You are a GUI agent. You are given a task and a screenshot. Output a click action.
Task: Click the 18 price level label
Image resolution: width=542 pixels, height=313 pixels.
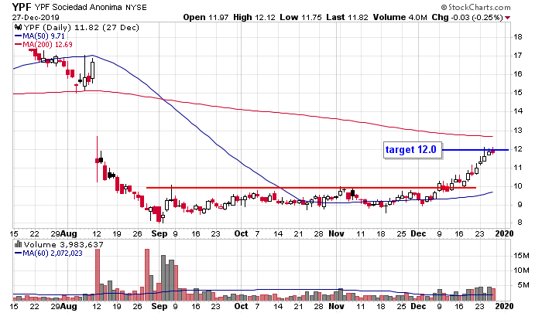point(518,37)
